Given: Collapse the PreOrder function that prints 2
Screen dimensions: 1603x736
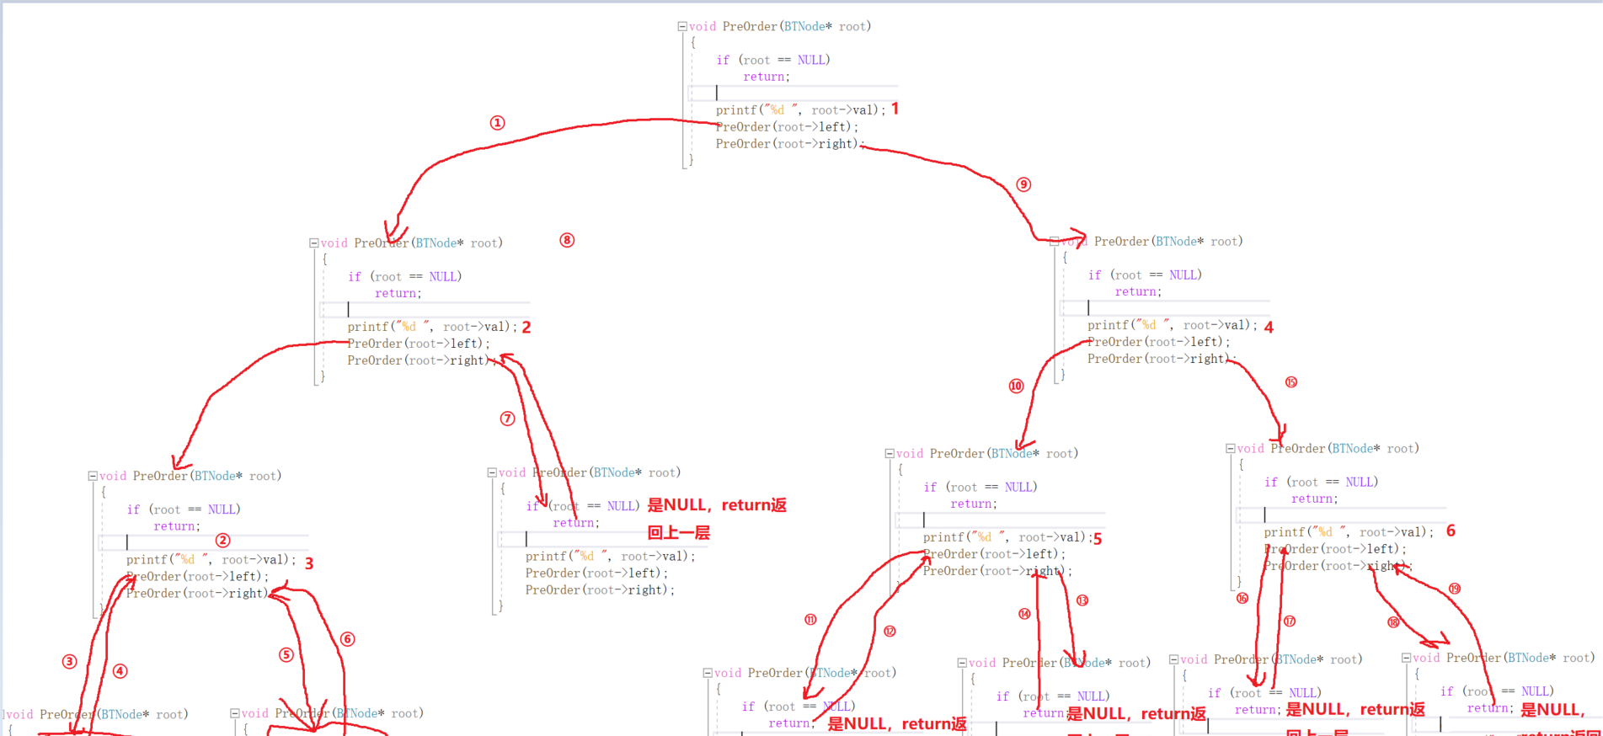Looking at the screenshot, I should 314,243.
